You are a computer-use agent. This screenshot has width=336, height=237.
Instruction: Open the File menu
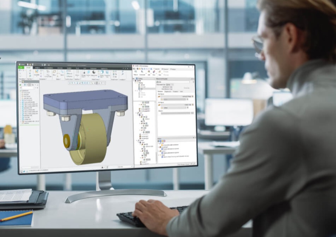pos(20,68)
